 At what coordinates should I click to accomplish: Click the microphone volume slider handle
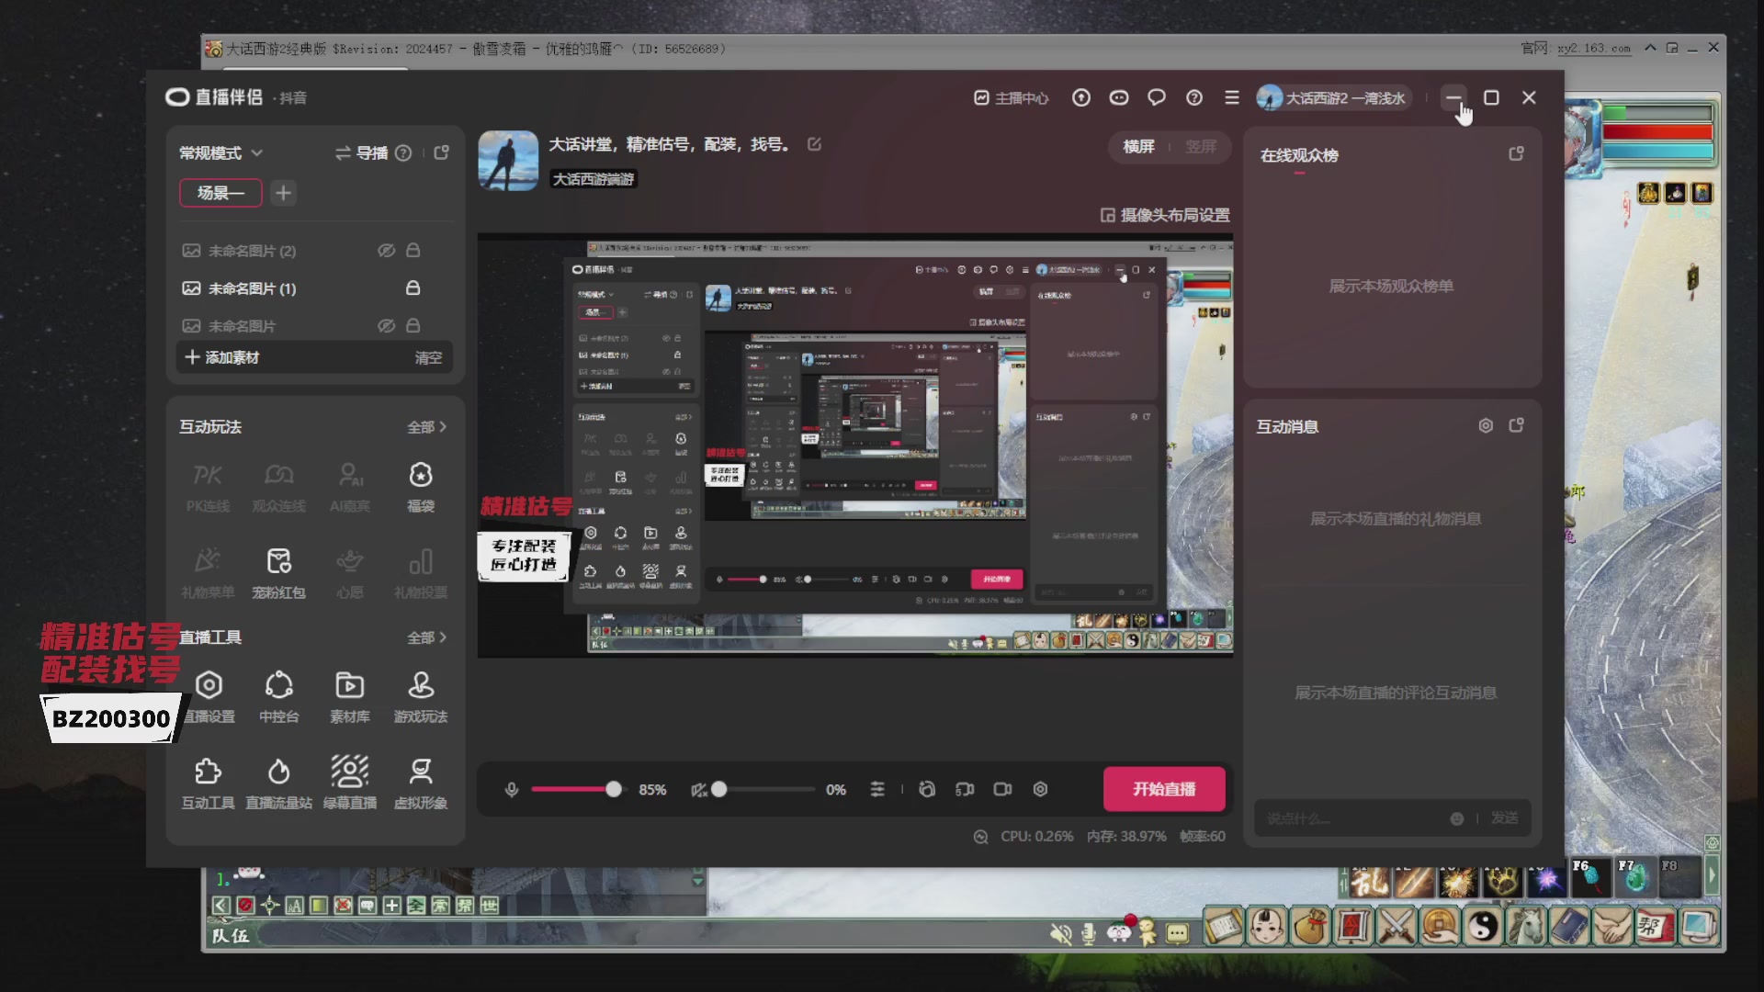tap(613, 789)
